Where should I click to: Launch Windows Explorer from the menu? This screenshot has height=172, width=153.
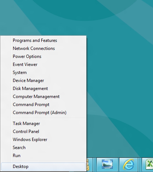(x=30, y=140)
